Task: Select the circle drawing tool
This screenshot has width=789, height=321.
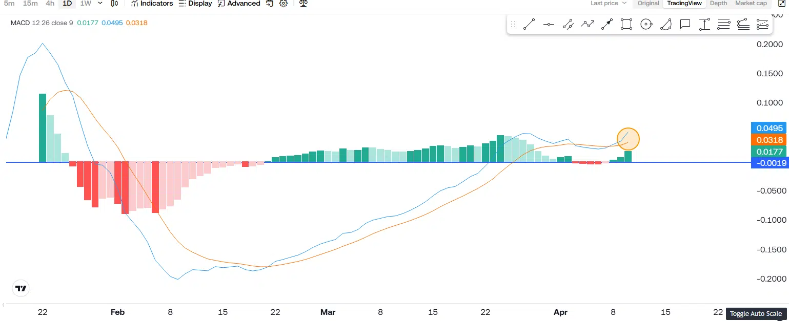Action: point(646,24)
